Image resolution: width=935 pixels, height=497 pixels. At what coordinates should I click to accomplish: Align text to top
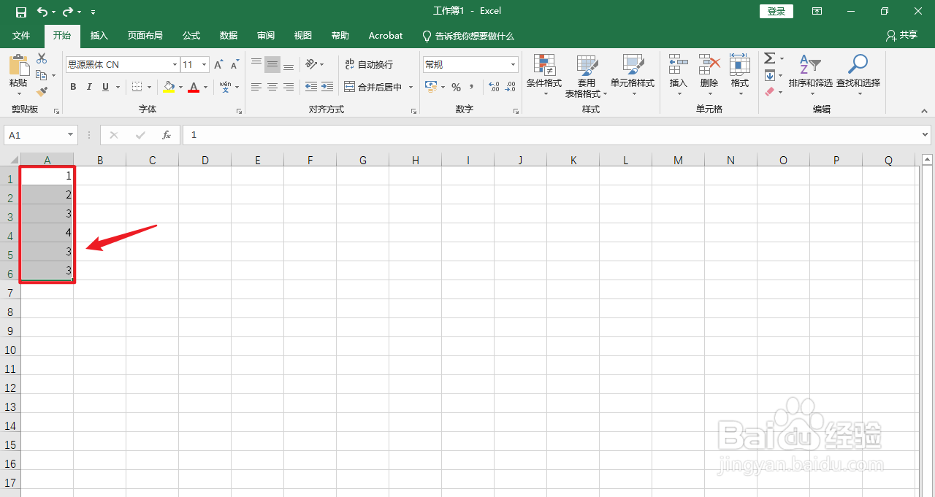(256, 64)
